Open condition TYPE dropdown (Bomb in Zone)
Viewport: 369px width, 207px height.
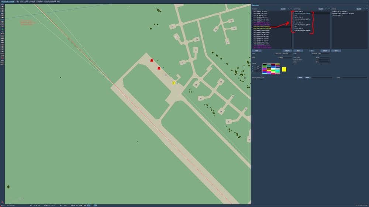tap(321, 53)
